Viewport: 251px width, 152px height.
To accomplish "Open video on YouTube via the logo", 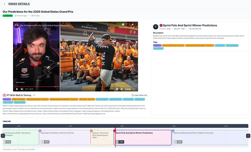I will (128, 89).
